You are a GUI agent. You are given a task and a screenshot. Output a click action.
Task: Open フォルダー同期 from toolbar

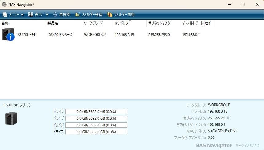[x=124, y=15]
